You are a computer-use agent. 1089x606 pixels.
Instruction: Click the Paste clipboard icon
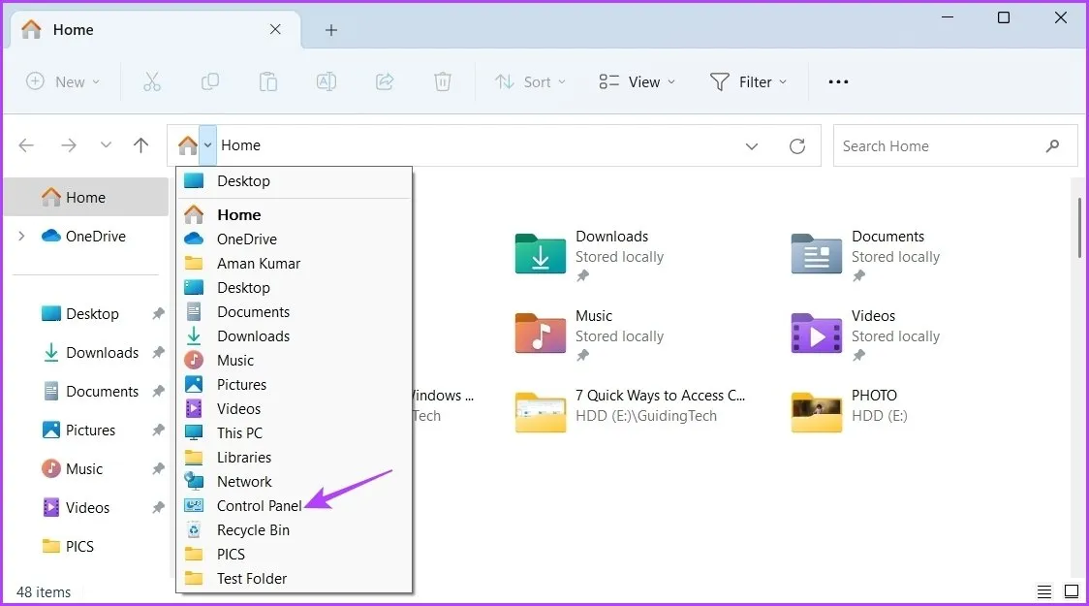coord(268,82)
